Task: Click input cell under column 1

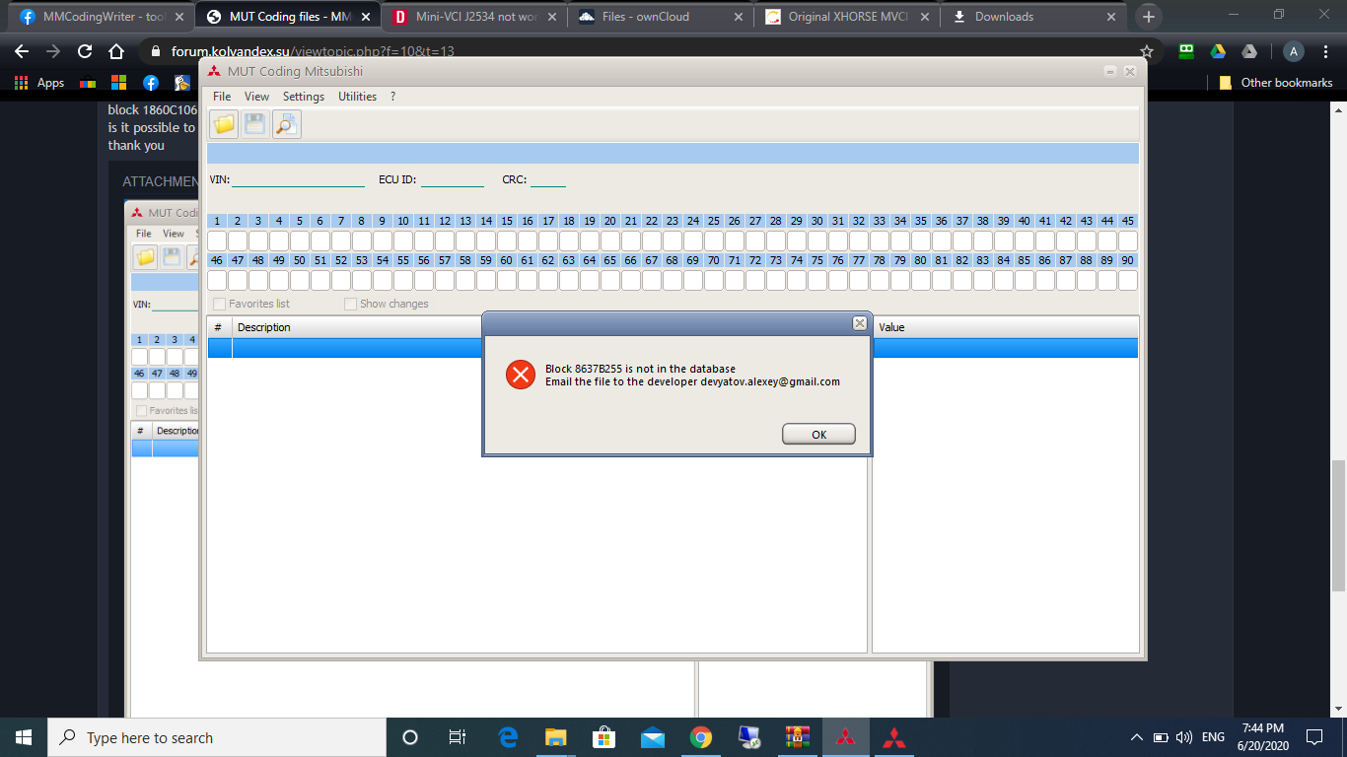Action: tap(217, 241)
